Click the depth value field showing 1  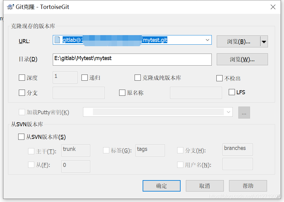pyautogui.click(x=65, y=77)
